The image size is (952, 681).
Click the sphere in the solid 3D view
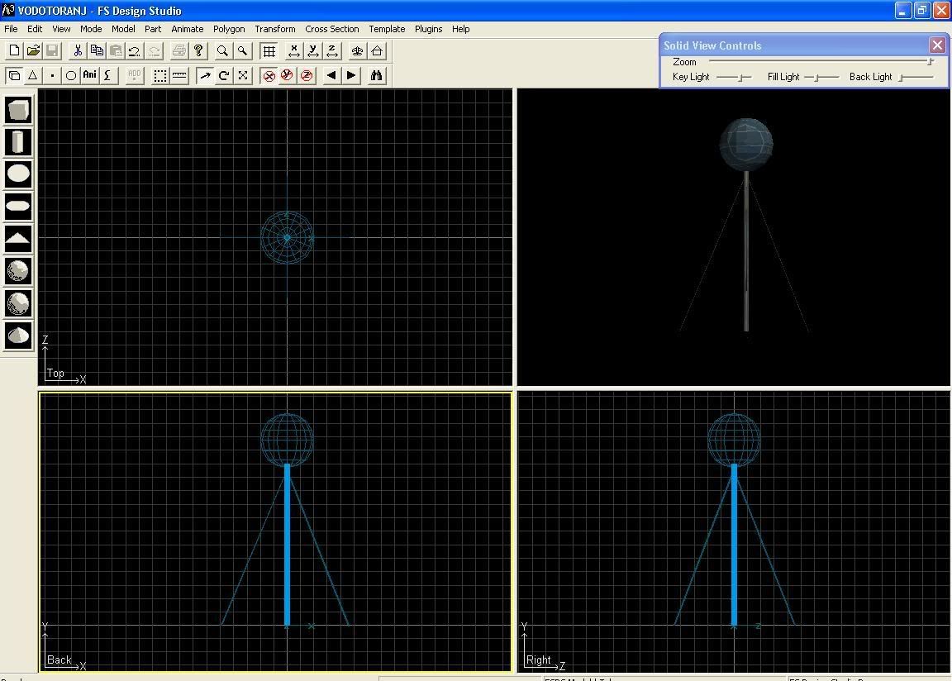tap(746, 145)
